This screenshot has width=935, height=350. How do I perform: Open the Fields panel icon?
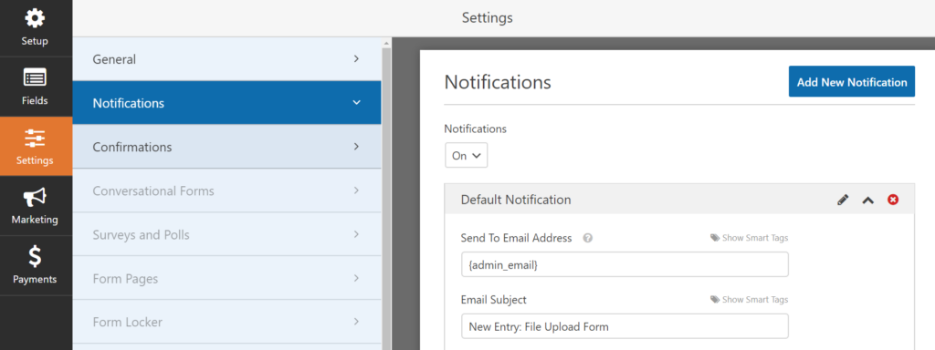pos(35,87)
